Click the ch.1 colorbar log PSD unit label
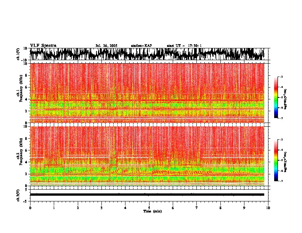Image resolution: width=302 pixels, height=233 pixels. pyautogui.click(x=286, y=99)
